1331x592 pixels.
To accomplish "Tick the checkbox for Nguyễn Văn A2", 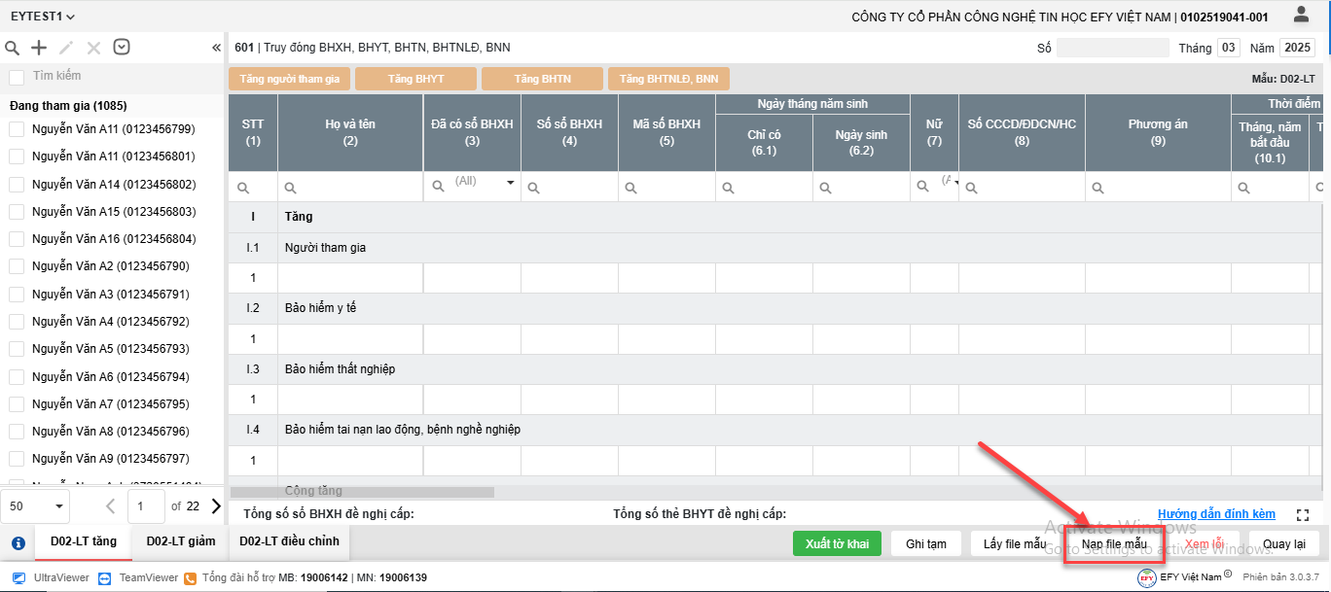I will tap(17, 266).
